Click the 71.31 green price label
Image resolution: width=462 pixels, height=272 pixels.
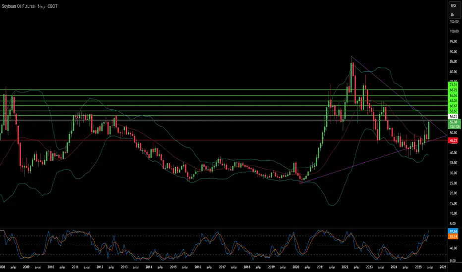click(x=453, y=85)
